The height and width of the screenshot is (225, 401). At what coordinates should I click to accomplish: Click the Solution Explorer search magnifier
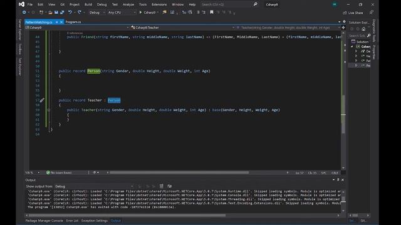point(368,36)
